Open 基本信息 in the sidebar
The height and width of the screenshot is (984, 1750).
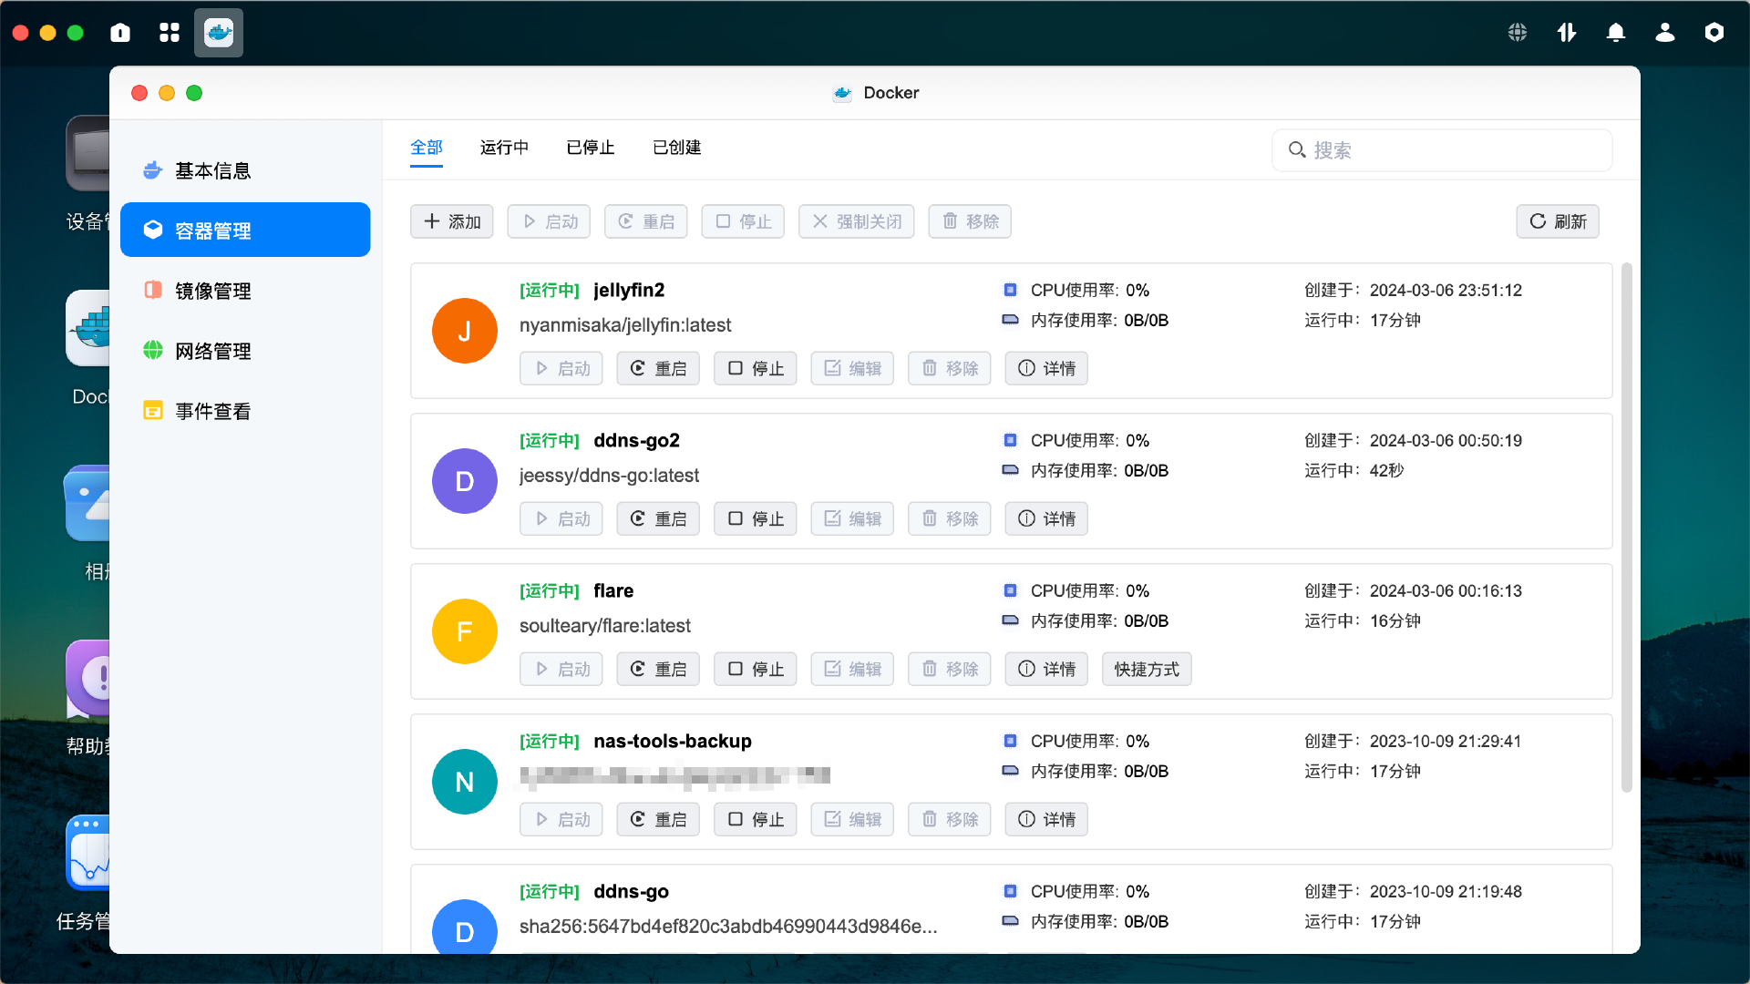[x=213, y=170]
